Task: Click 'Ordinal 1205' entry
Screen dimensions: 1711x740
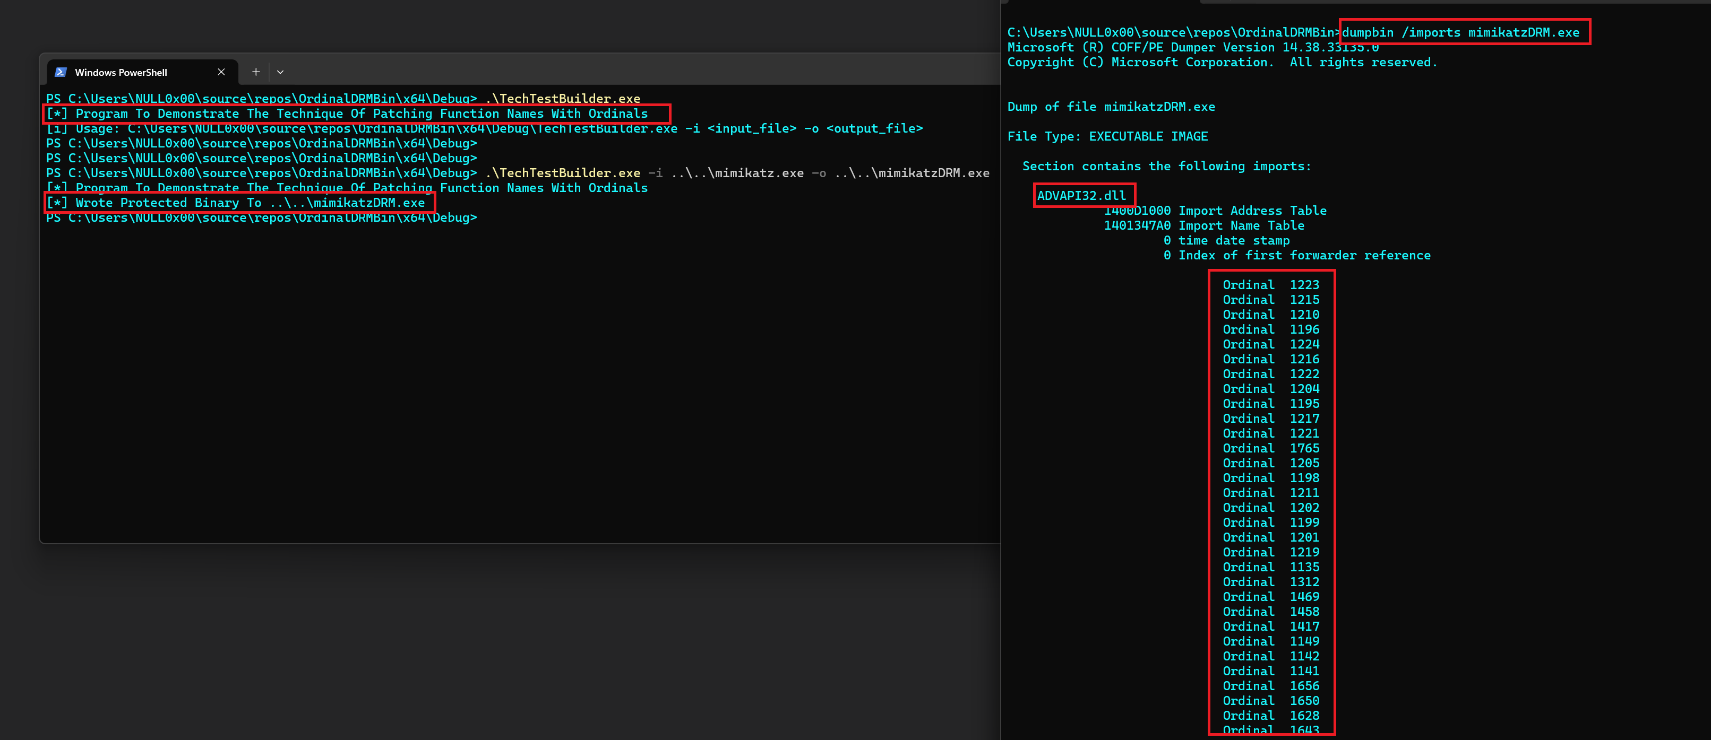Action: (1271, 463)
